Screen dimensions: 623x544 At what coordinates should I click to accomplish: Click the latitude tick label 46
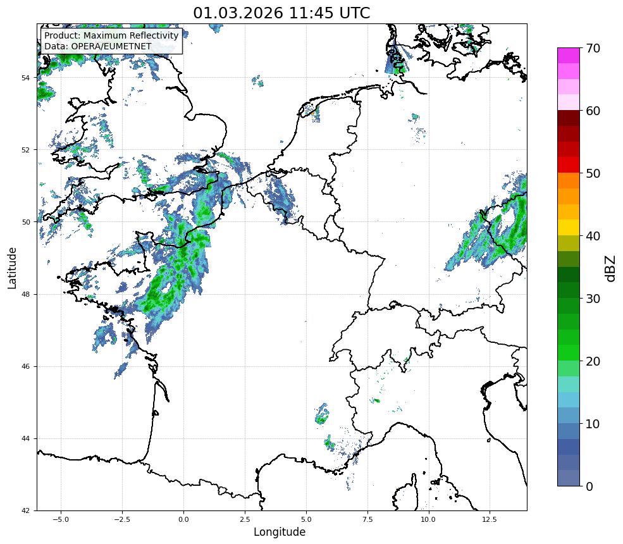tap(25, 367)
